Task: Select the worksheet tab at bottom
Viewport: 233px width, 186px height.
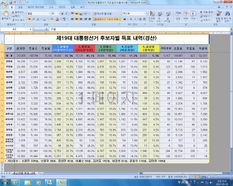Action: point(24,173)
